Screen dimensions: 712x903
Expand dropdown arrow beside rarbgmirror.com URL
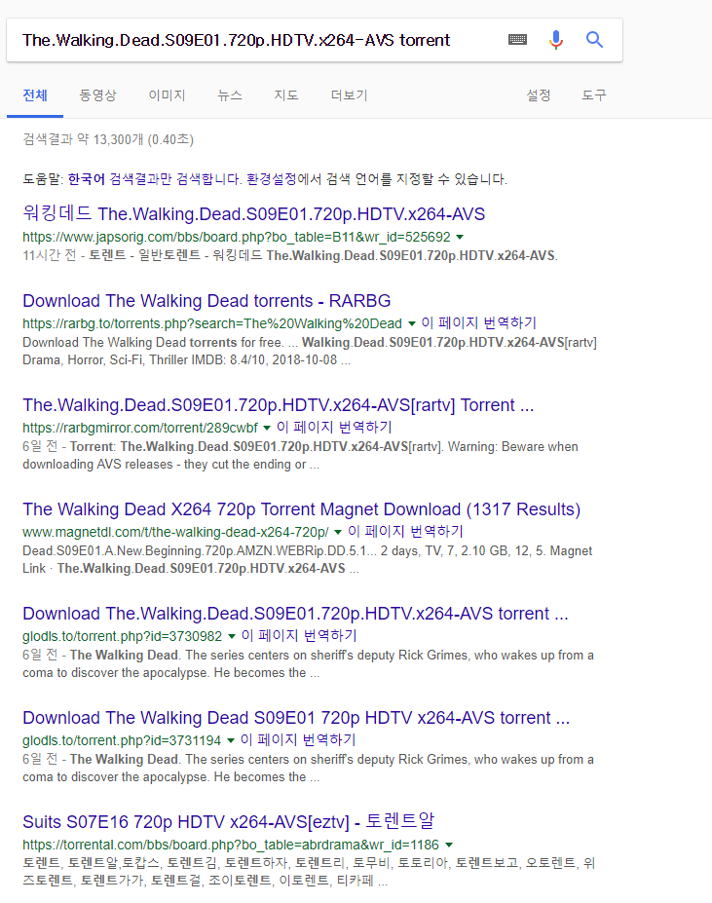[267, 428]
